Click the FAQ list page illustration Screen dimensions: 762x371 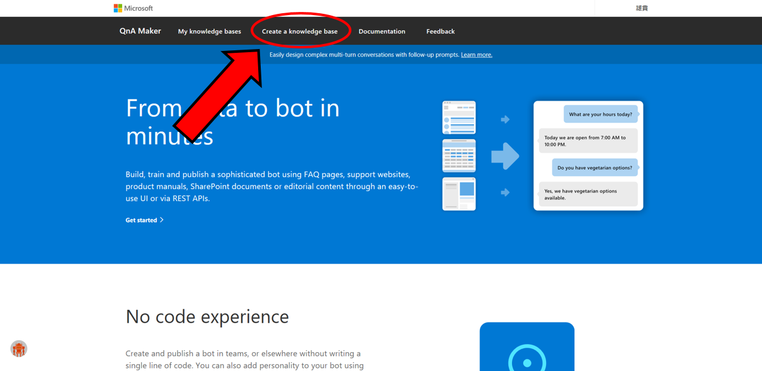coord(459,118)
